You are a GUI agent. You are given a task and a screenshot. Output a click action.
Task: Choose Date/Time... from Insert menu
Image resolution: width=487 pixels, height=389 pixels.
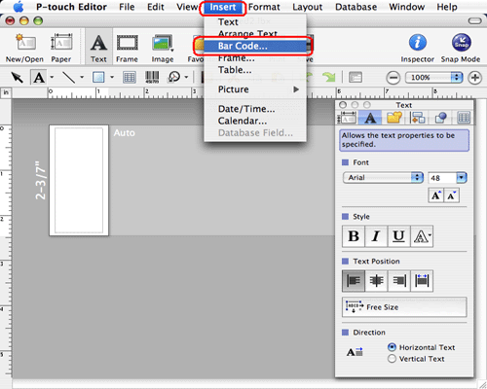click(255, 109)
